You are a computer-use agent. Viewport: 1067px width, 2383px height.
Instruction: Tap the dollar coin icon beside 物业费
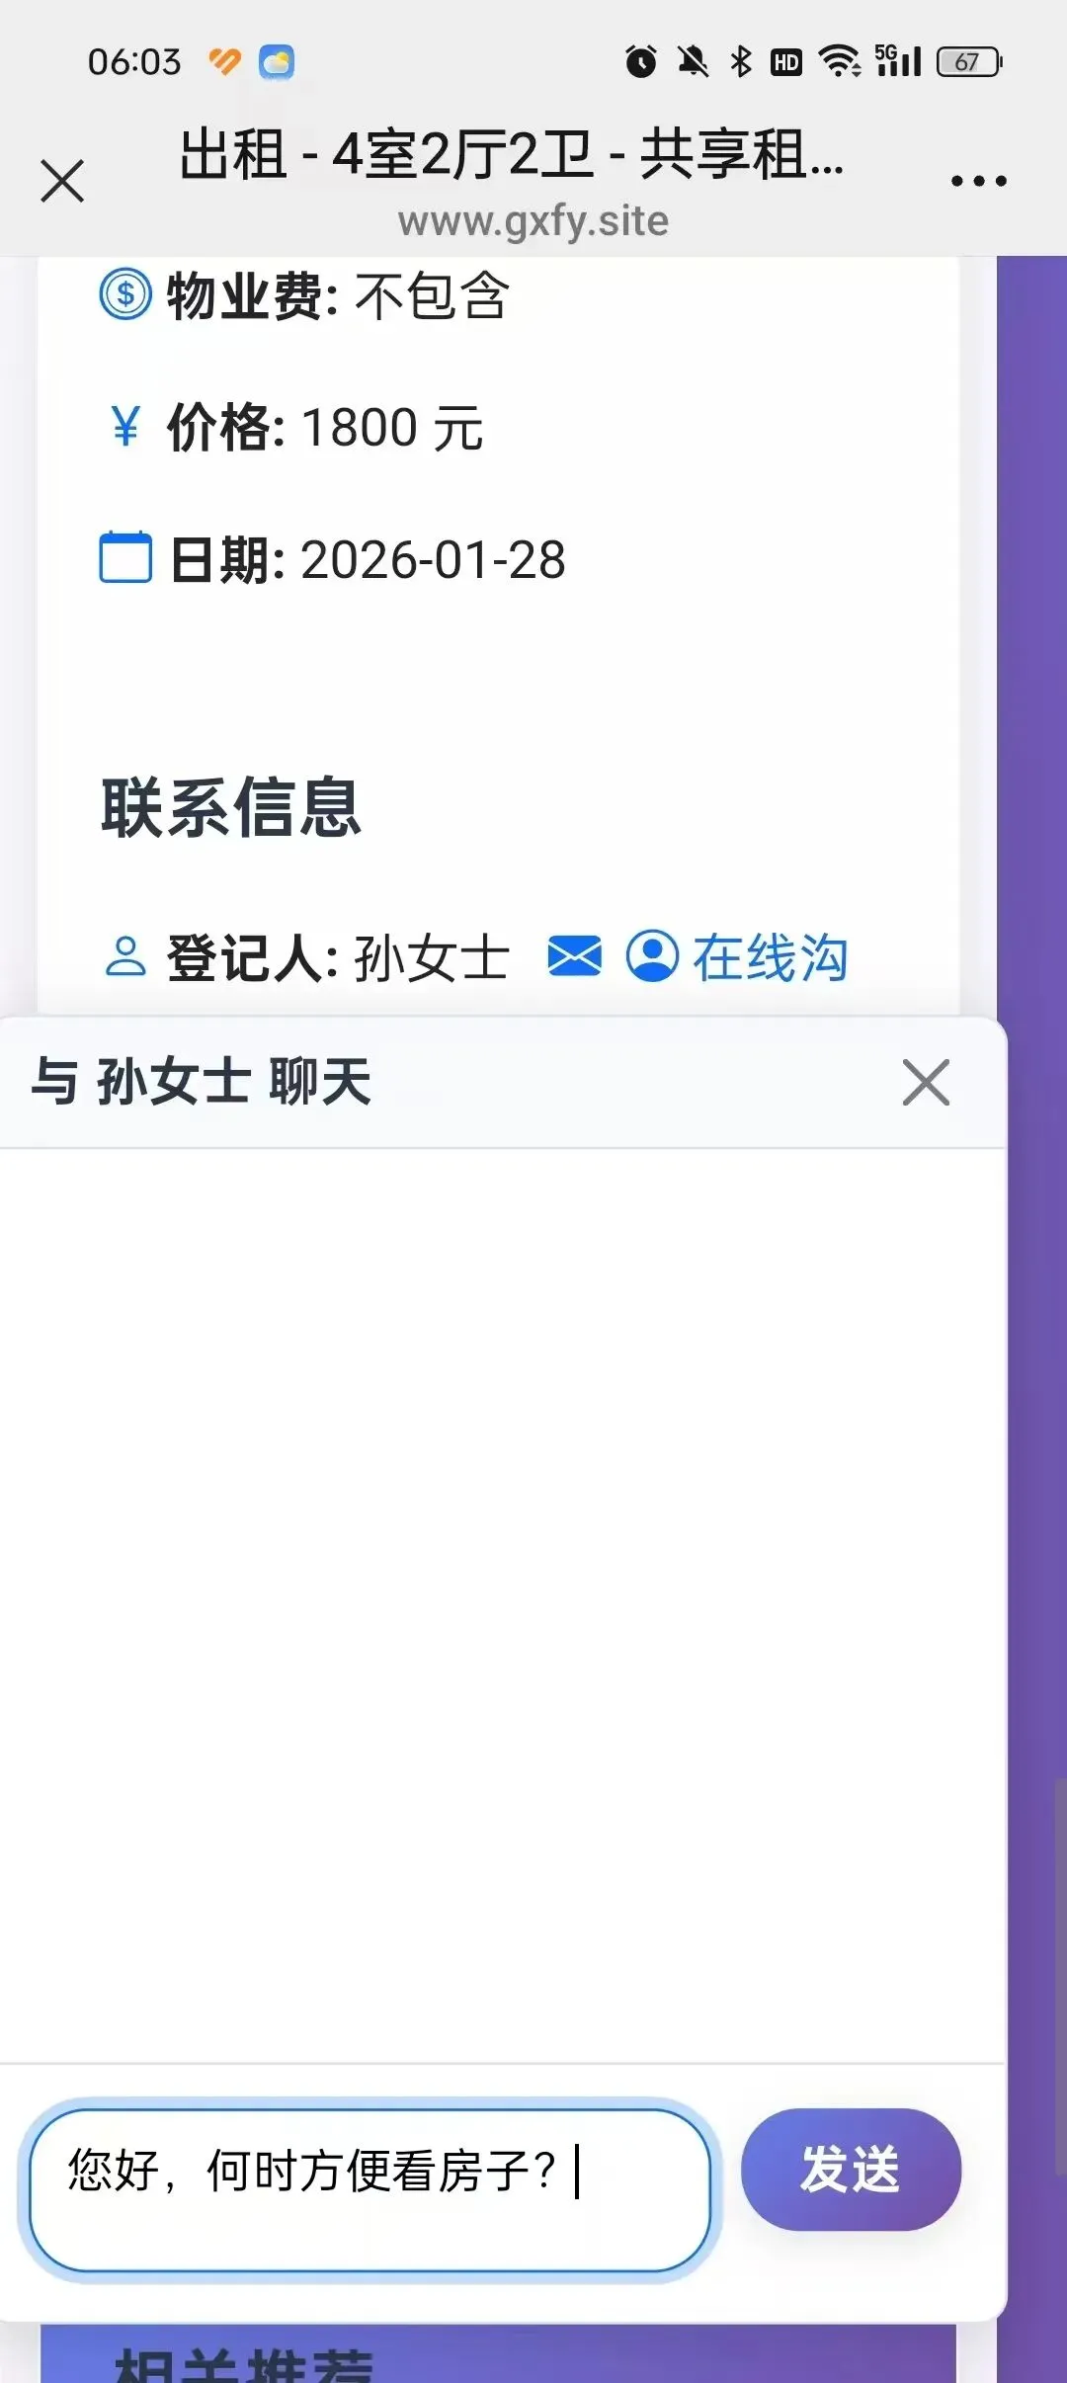tap(125, 294)
